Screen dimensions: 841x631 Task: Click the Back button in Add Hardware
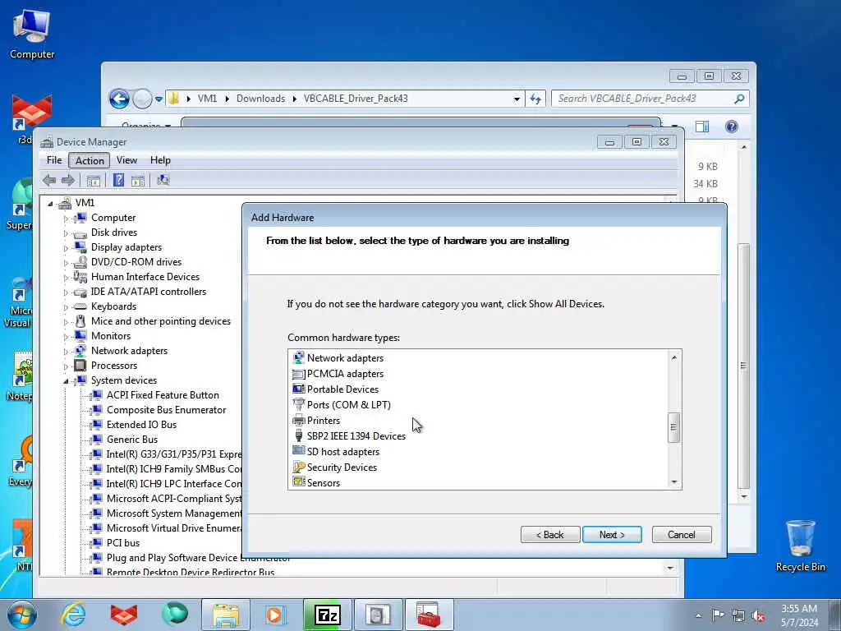click(550, 534)
